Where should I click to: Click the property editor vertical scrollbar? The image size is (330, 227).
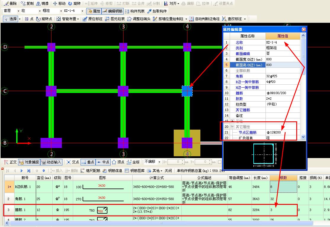pyautogui.click(x=303, y=86)
